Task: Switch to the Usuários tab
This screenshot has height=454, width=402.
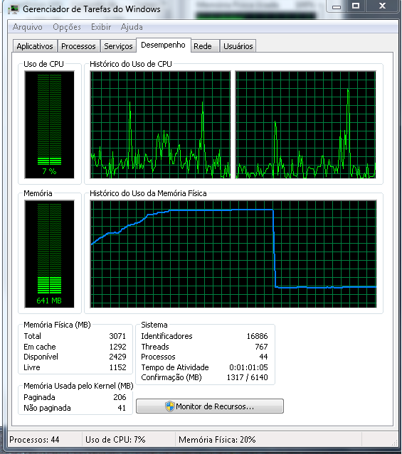Action: tap(238, 46)
